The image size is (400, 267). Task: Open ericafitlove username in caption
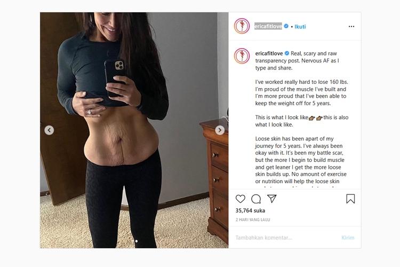269,53
